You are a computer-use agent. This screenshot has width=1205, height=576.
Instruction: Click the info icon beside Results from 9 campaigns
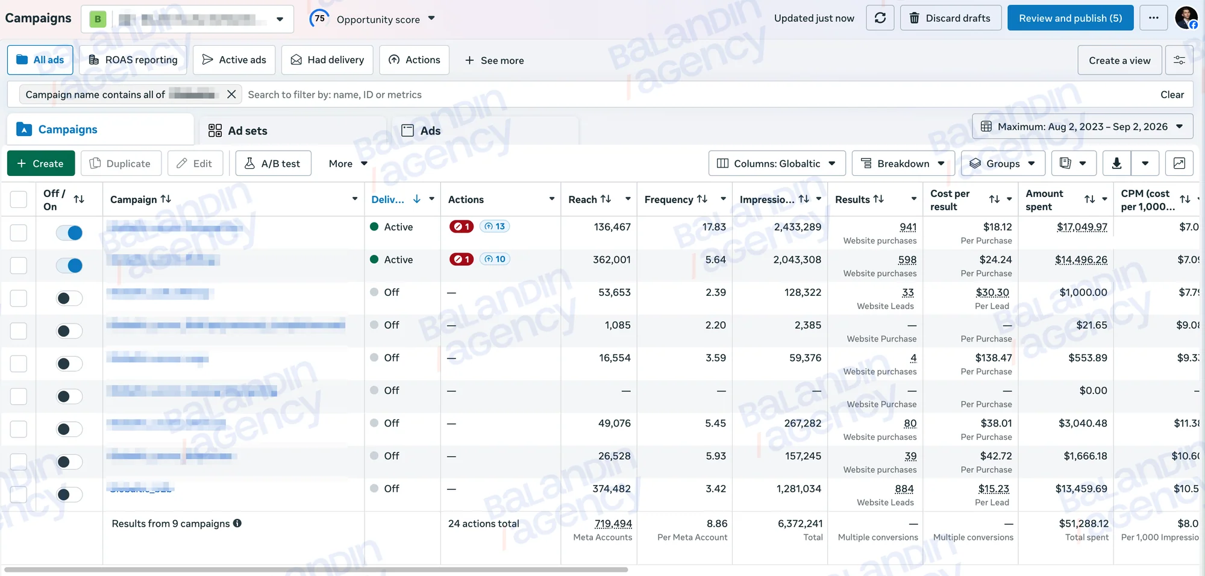237,523
